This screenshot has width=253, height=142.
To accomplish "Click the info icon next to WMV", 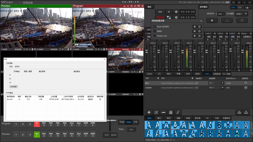I will [x=199, y=31].
